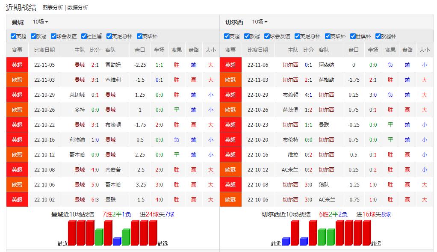Uncheck the 球会友谊 filter under 曼城
This screenshot has height=252, width=437.
[53, 36]
